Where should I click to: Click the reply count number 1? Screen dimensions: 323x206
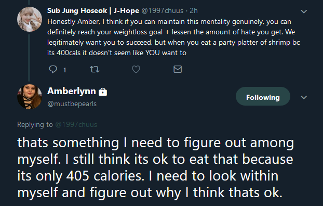point(64,70)
